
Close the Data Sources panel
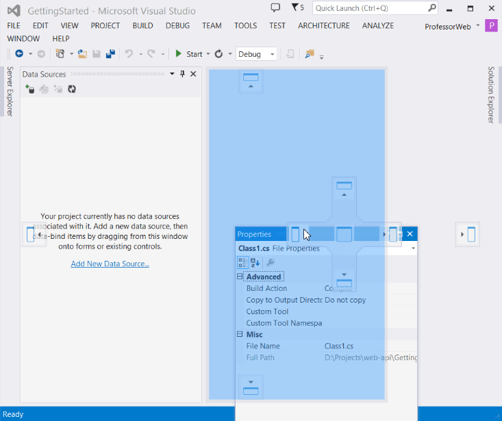(193, 74)
